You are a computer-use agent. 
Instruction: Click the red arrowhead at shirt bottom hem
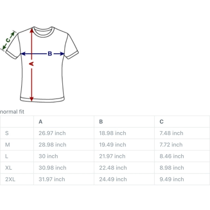tap(31, 99)
